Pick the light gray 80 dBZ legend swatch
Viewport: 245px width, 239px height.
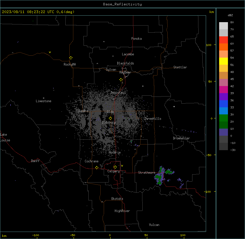pyautogui.click(x=223, y=26)
